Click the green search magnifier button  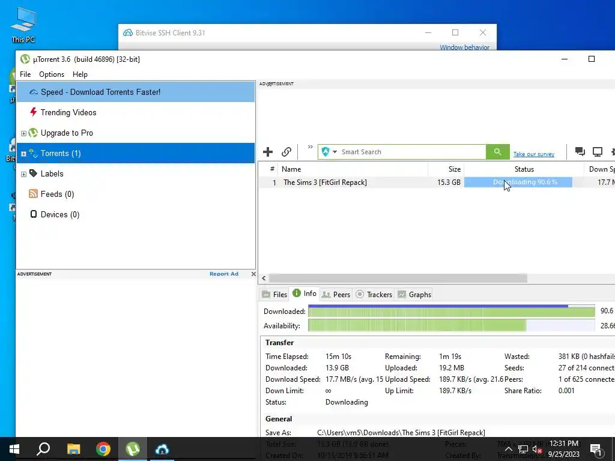coord(498,152)
